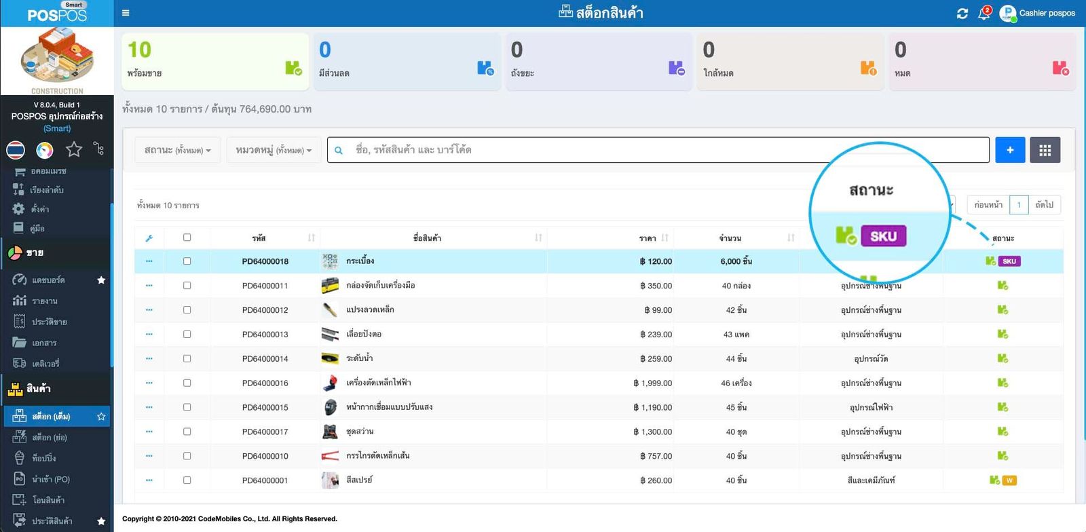This screenshot has width=1086, height=532.
Task: Click the blue add product plus button
Action: coord(1010,150)
